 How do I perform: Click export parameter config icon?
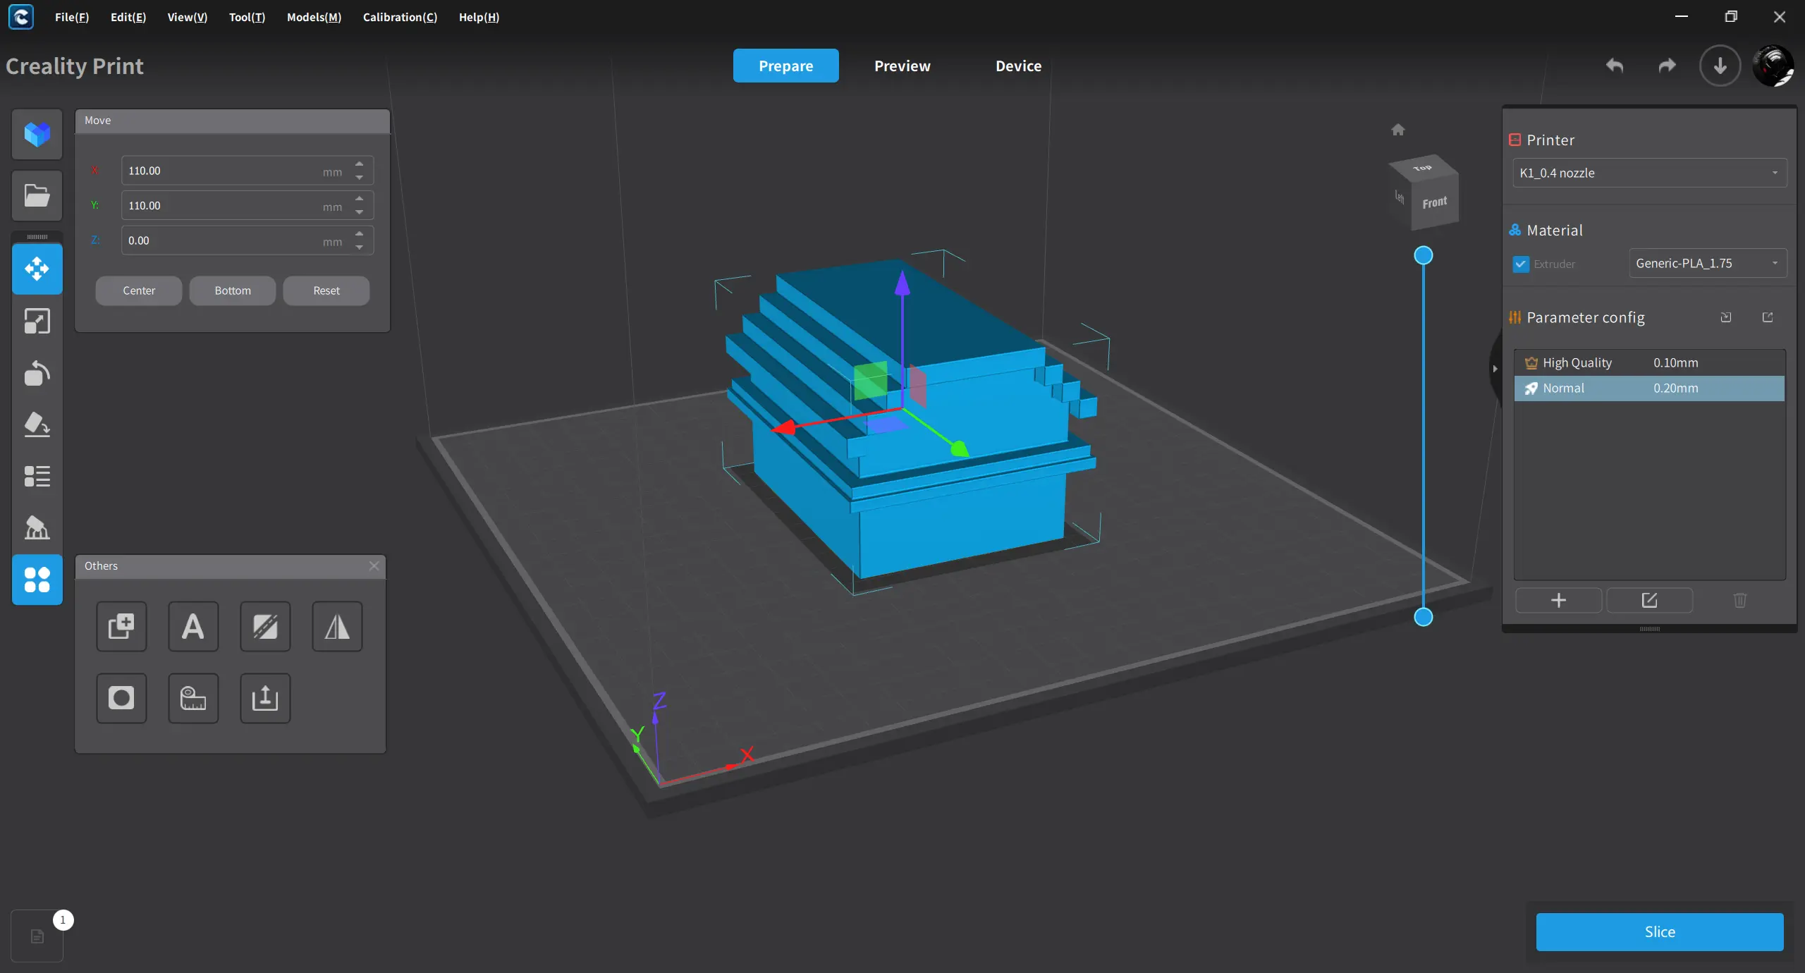(1768, 317)
